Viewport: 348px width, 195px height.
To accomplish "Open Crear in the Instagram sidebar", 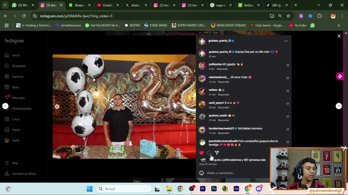I will (12, 119).
